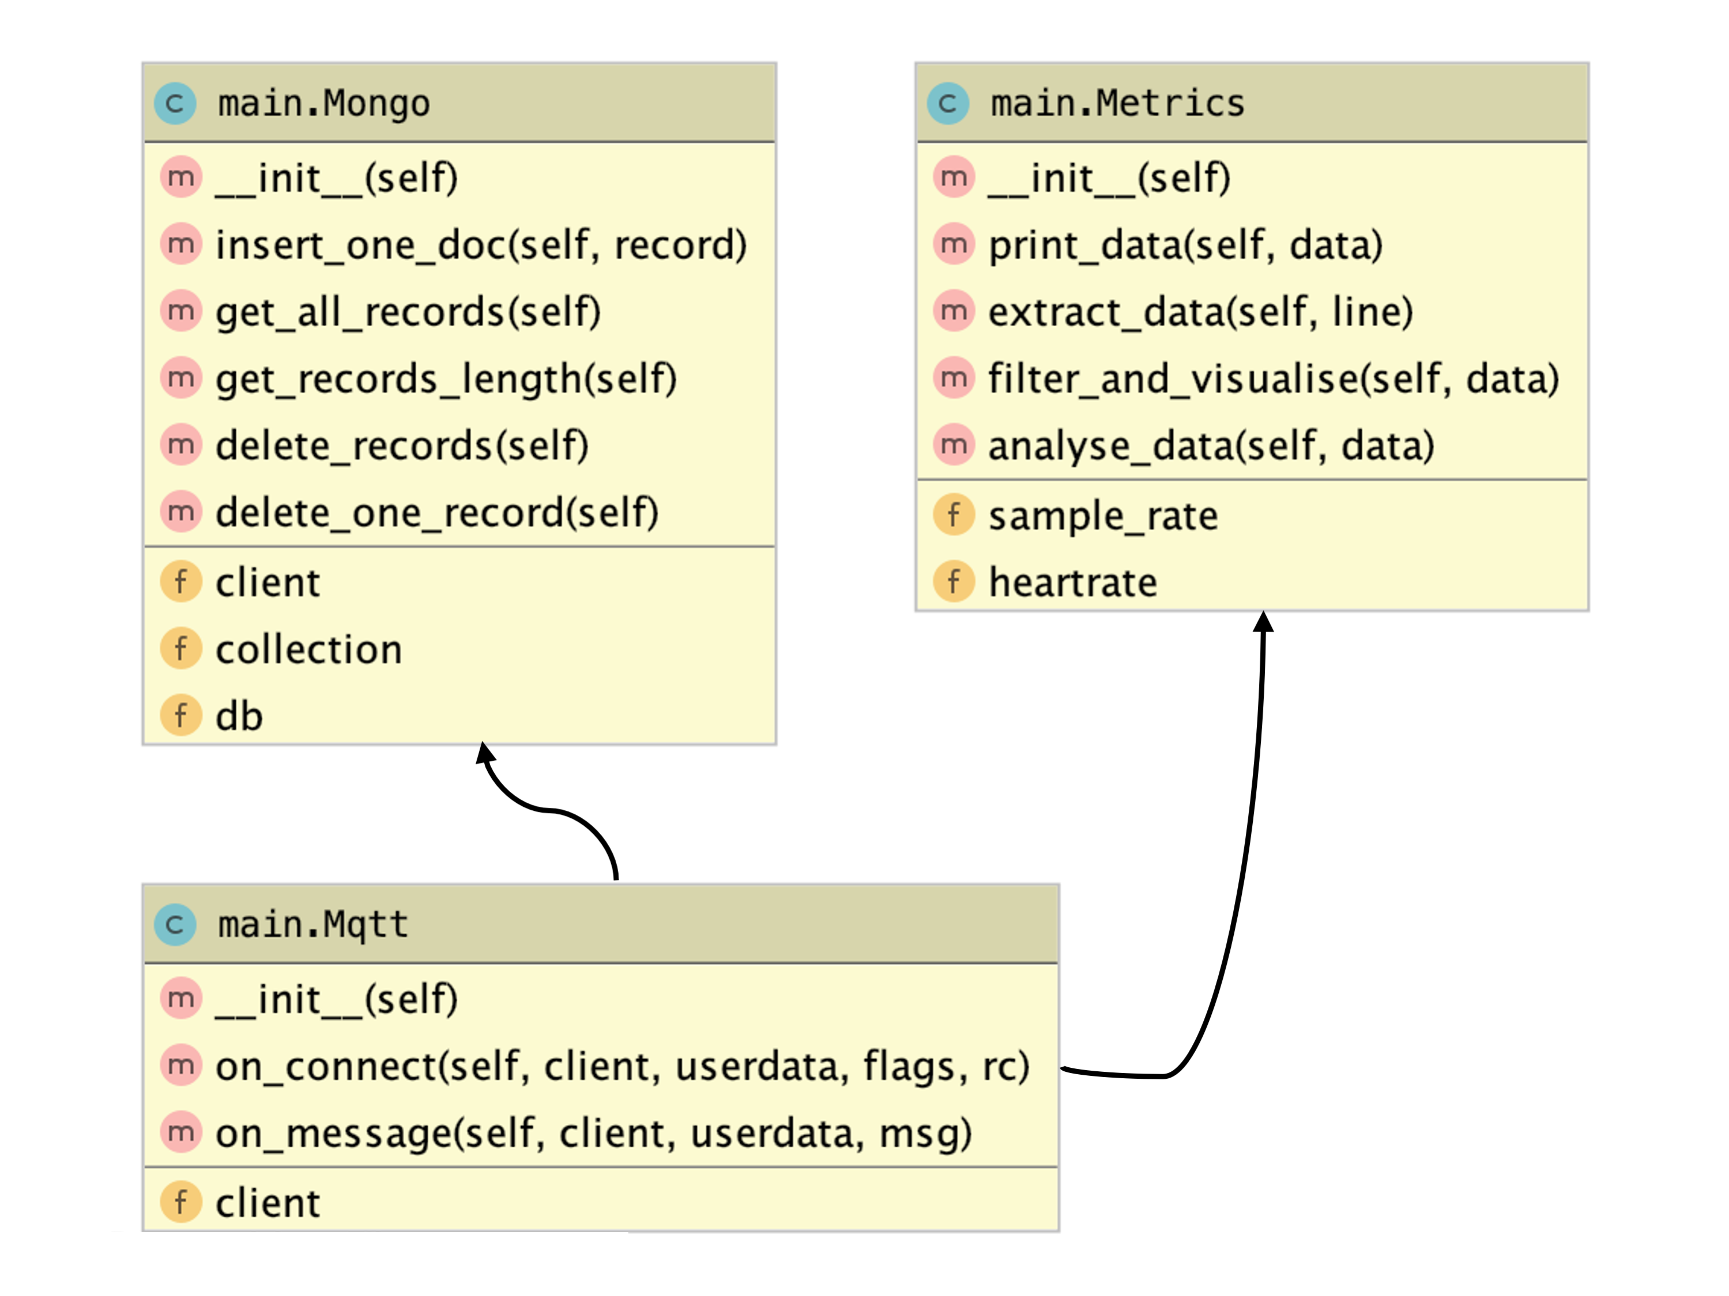The width and height of the screenshot is (1729, 1296).
Task: Click field icon next to sample_rate
Action: click(x=954, y=515)
